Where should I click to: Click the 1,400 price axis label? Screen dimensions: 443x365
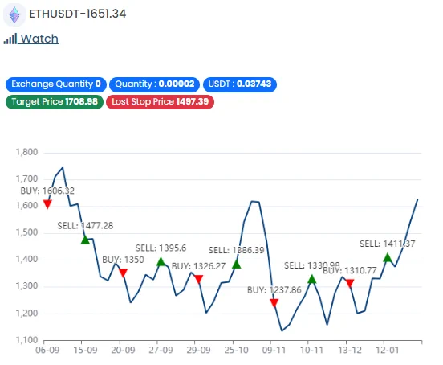point(26,259)
